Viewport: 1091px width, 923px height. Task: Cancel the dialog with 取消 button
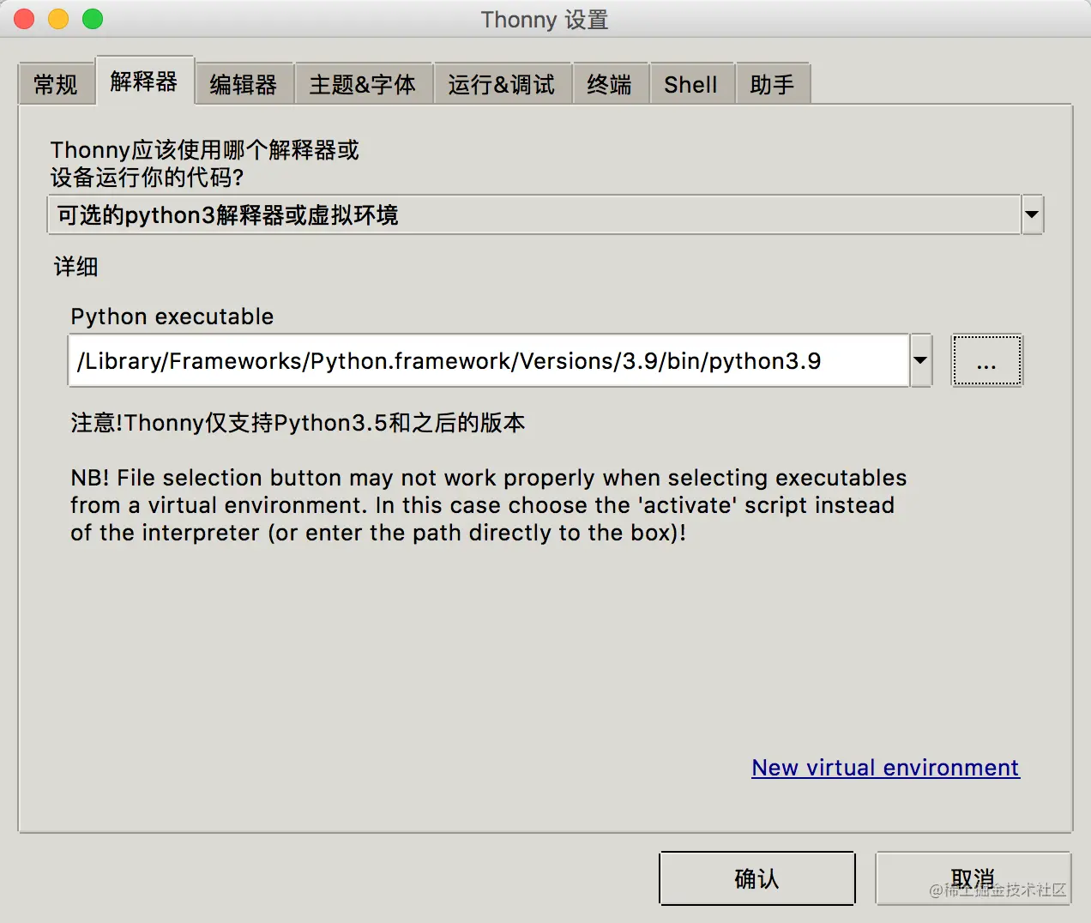(x=973, y=878)
